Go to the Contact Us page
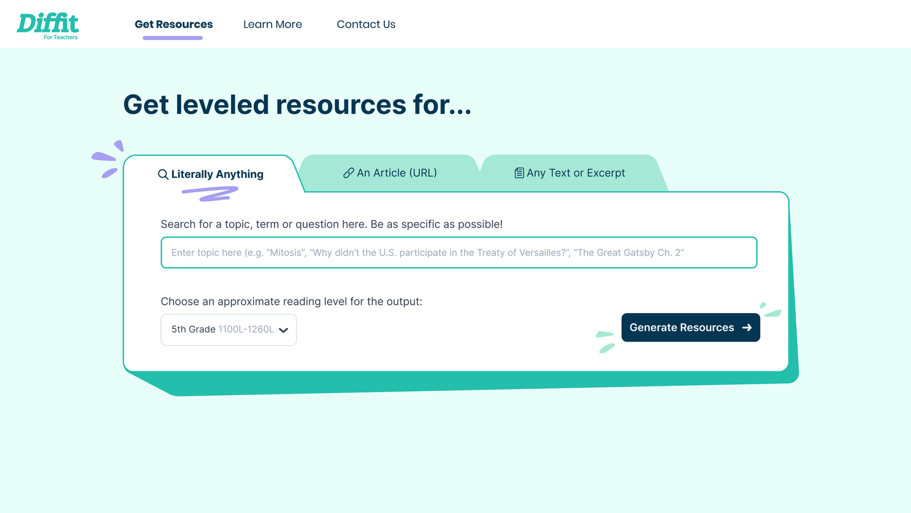This screenshot has height=513, width=911. [366, 24]
